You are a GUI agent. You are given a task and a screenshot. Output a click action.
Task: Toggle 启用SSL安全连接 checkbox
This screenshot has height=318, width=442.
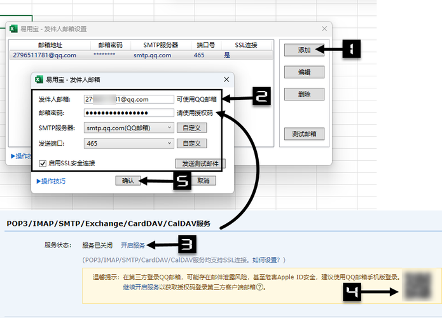[43, 163]
